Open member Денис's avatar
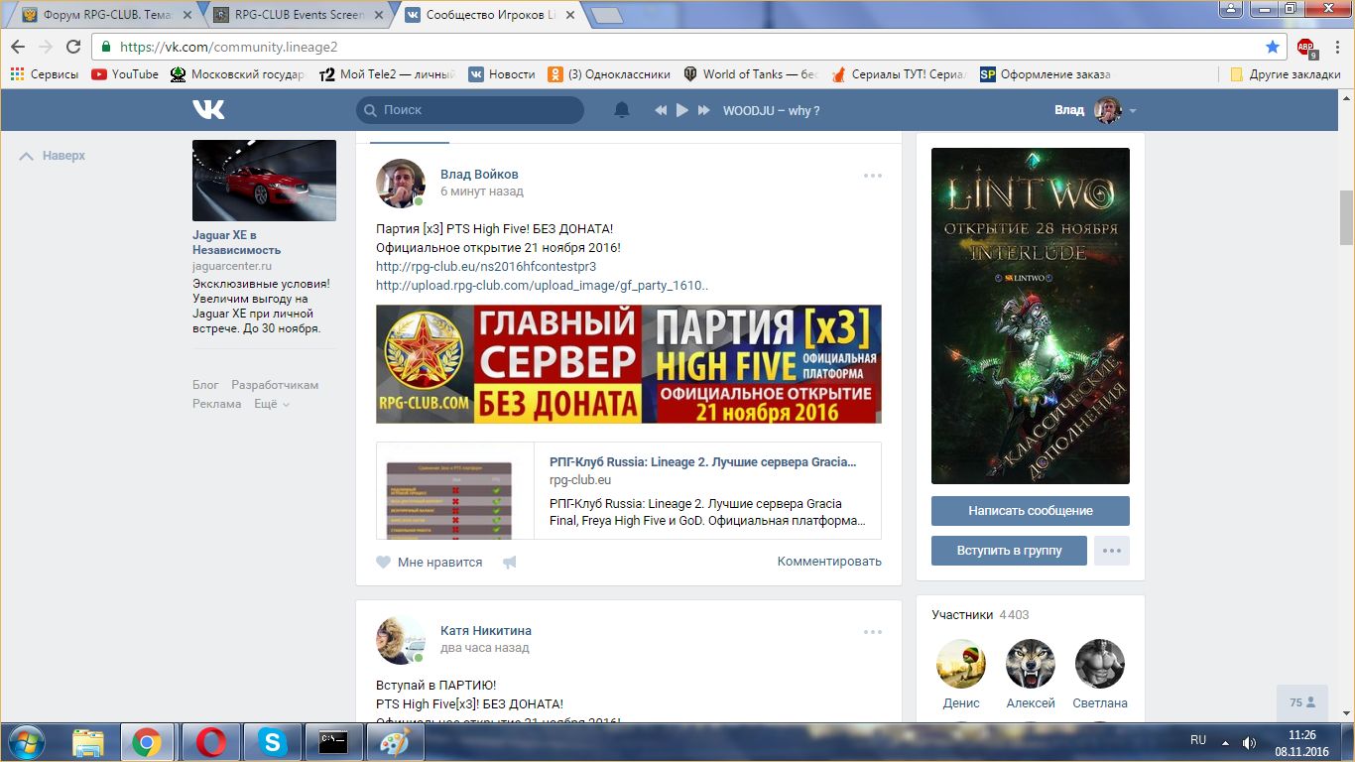The height and width of the screenshot is (762, 1355). pos(961,664)
